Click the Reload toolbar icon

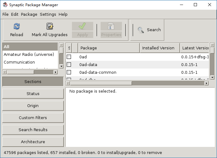17,27
